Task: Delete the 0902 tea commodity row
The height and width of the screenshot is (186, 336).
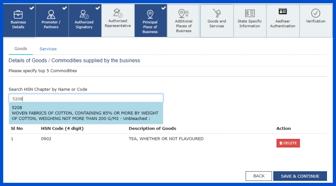Action: click(x=288, y=143)
